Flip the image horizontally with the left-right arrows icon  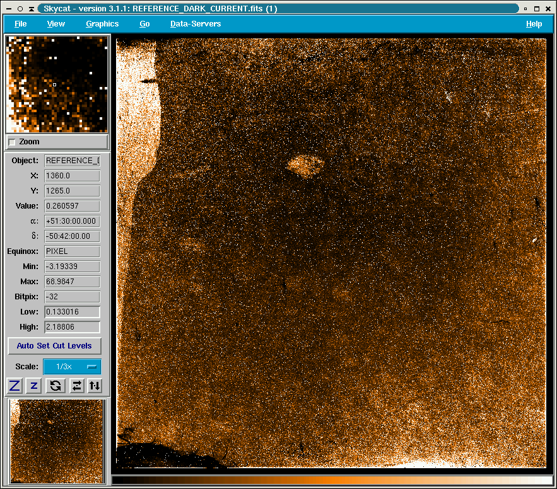(76, 386)
